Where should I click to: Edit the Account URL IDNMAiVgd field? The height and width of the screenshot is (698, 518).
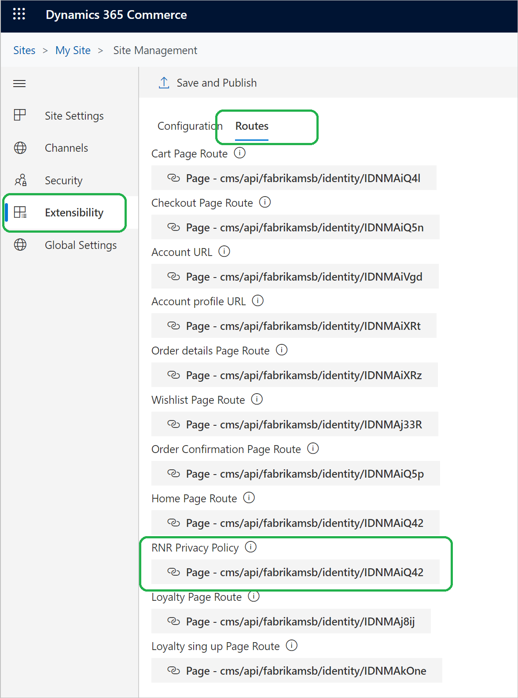click(x=295, y=276)
